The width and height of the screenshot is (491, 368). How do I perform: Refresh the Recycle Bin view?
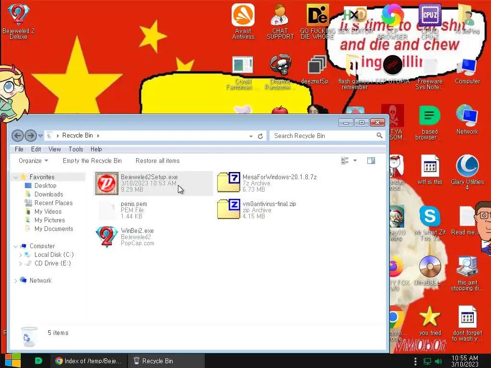pyautogui.click(x=260, y=136)
